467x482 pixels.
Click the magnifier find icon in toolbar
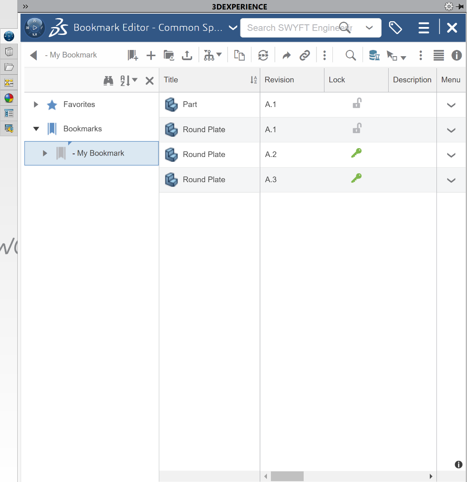351,56
